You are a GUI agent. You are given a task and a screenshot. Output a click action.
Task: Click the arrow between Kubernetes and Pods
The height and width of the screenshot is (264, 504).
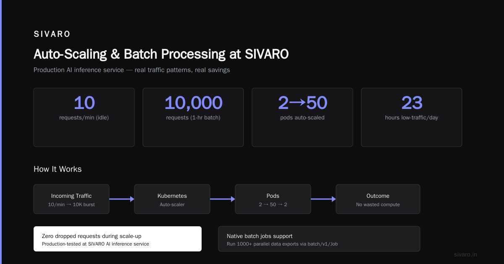tap(223, 199)
